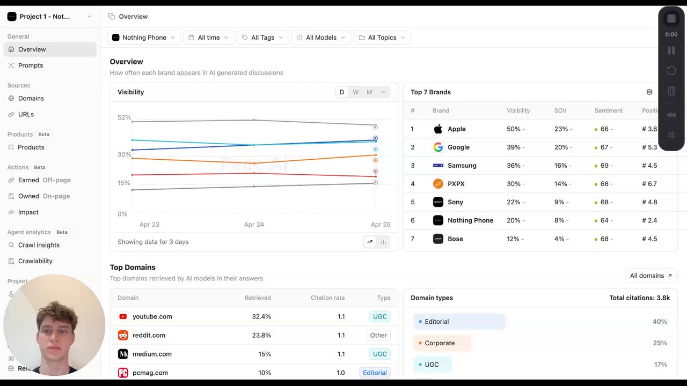The width and height of the screenshot is (687, 386).
Task: Click the Other tag on reddit.com row
Action: point(378,336)
